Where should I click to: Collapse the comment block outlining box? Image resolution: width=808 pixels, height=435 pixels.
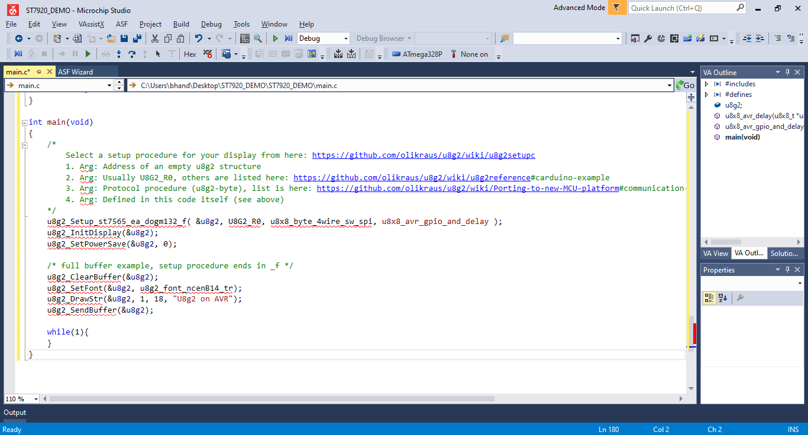coord(24,144)
